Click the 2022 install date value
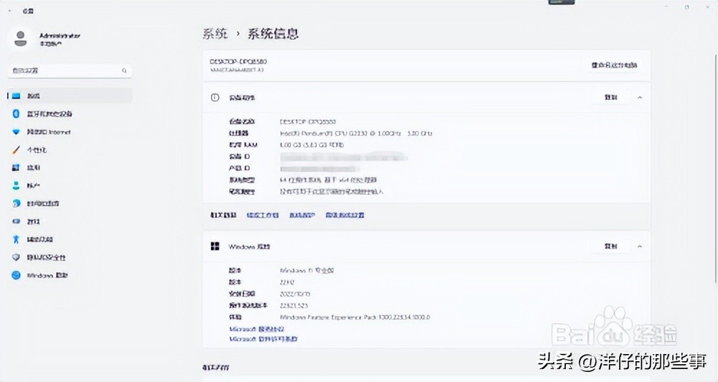The width and height of the screenshot is (718, 382). (295, 294)
